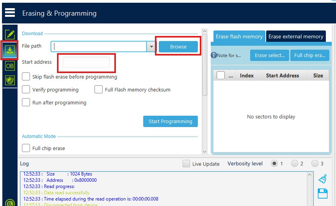Click the File path input field
336x206 pixels.
click(99, 47)
